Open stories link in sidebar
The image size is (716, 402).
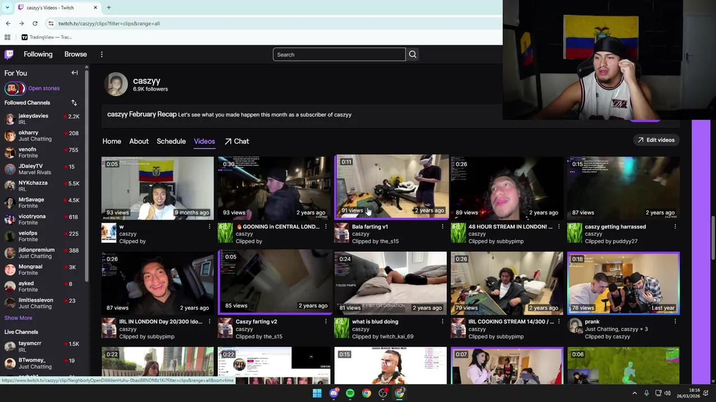(44, 88)
